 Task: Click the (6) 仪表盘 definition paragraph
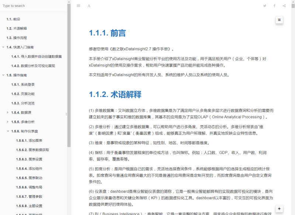click(x=181, y=198)
